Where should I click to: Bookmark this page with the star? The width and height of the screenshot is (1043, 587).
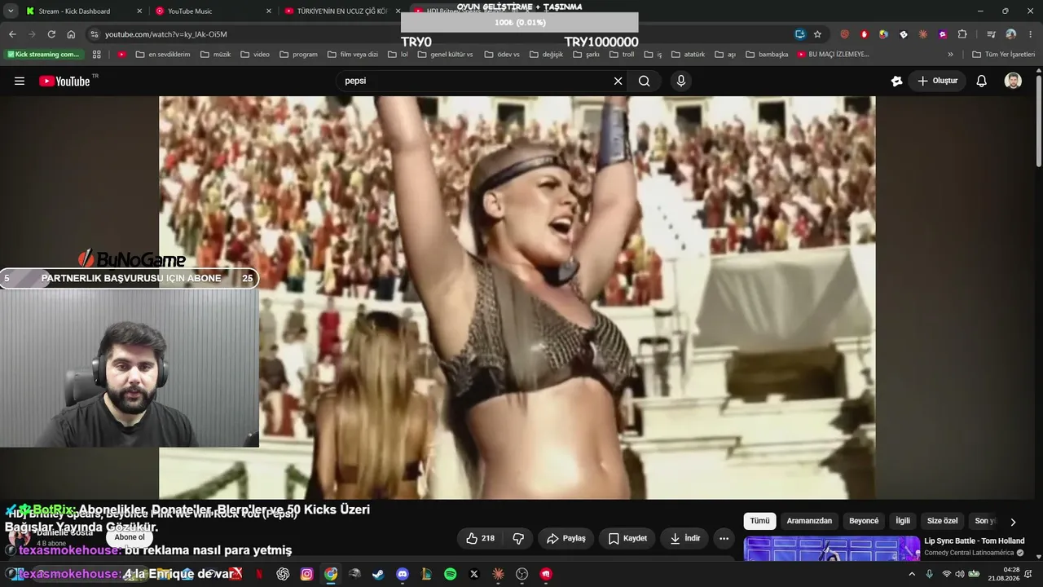(x=817, y=34)
